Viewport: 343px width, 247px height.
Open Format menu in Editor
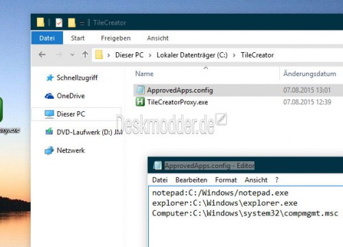226,180
